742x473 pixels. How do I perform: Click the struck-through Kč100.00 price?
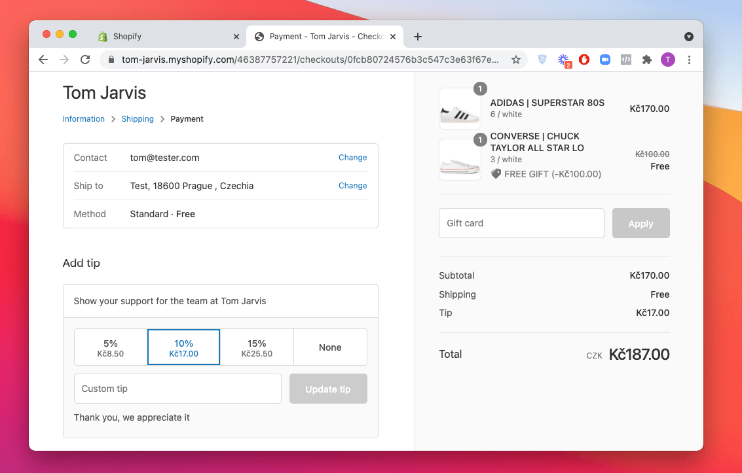coord(652,154)
